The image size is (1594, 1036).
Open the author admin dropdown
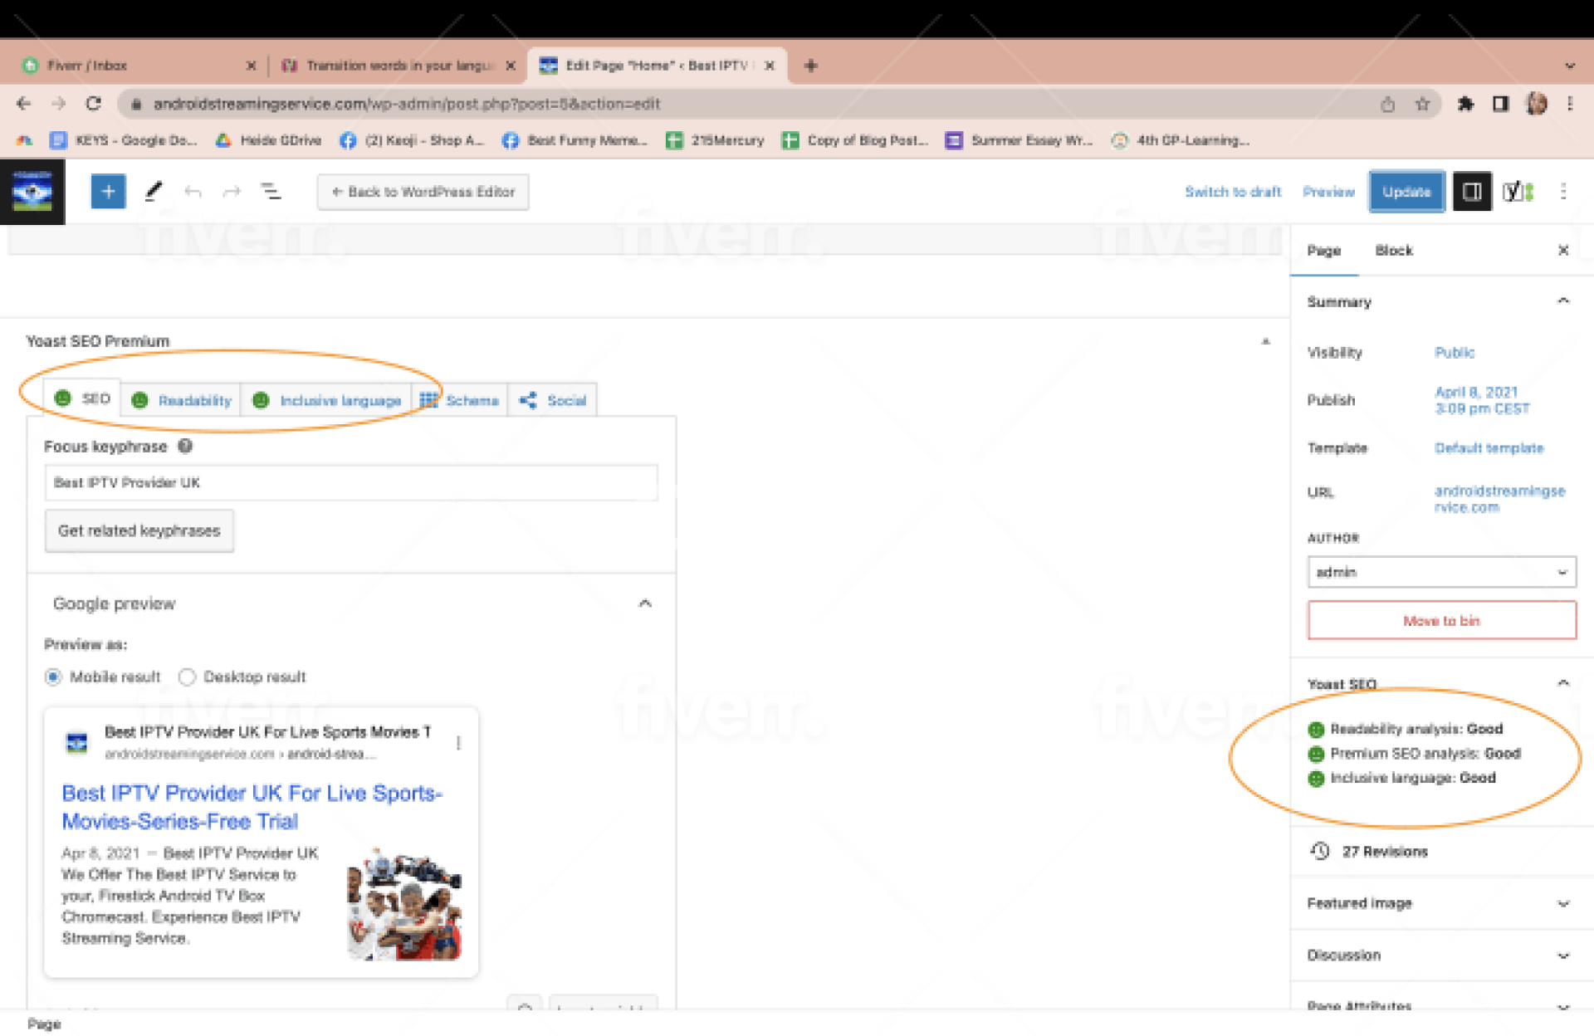(1440, 572)
